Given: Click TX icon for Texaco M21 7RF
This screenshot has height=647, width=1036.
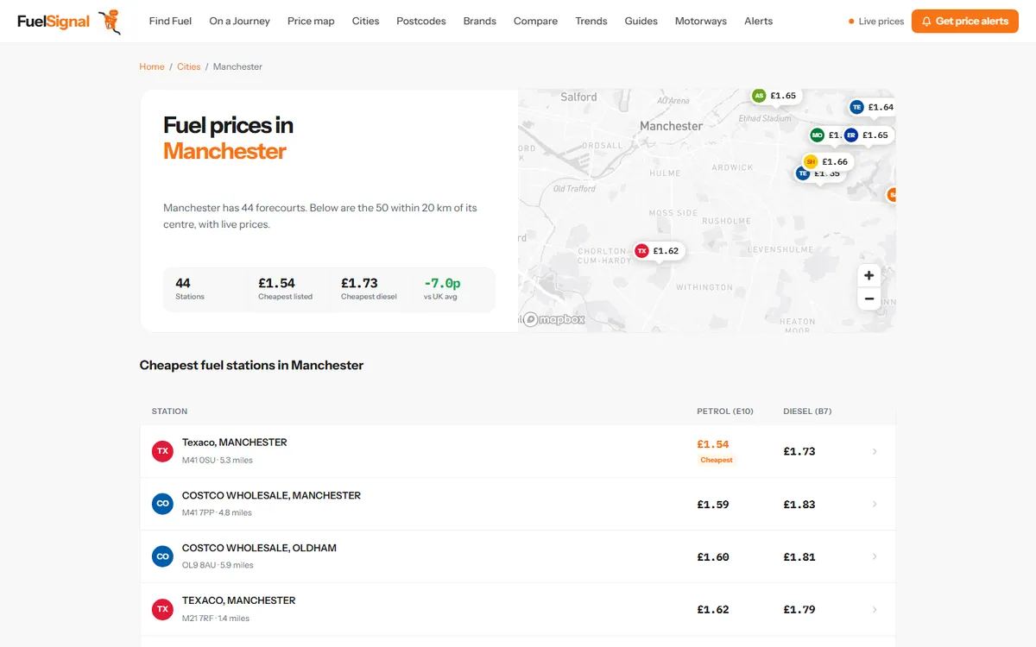Looking at the screenshot, I should click(162, 609).
